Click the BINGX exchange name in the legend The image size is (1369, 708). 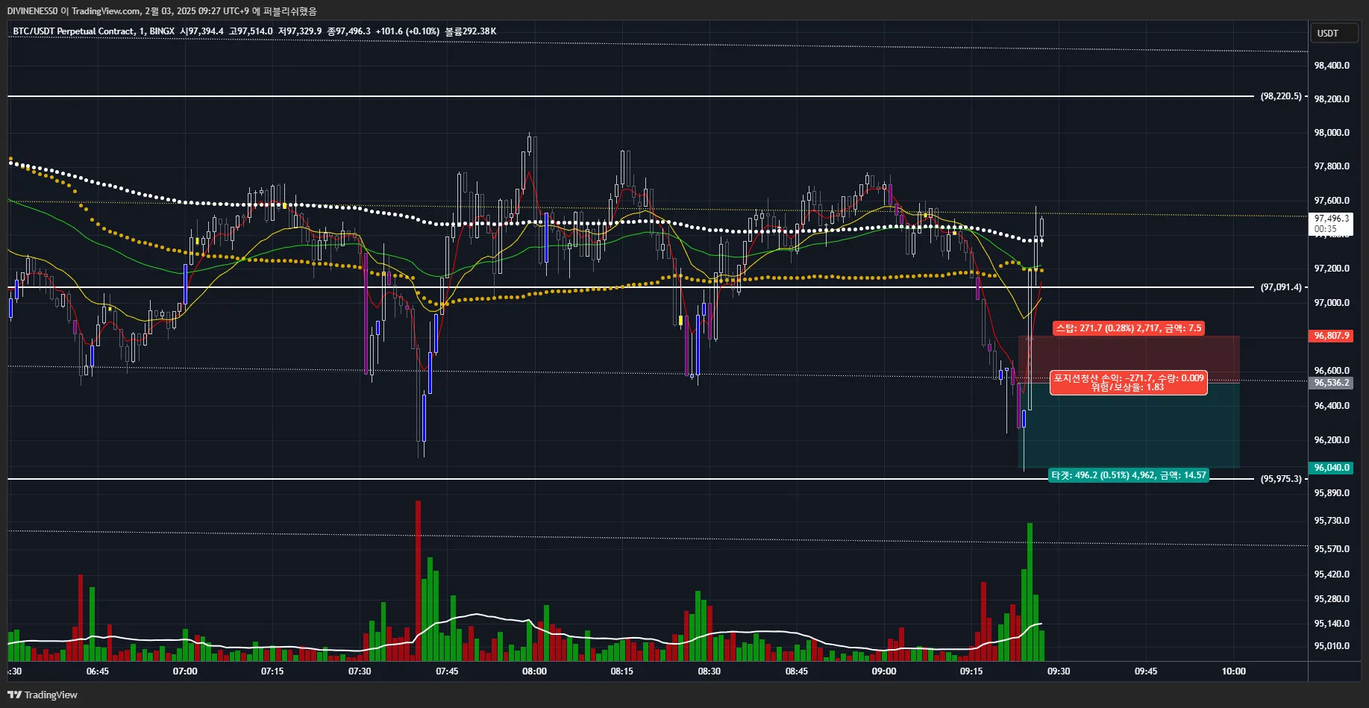pyautogui.click(x=162, y=31)
